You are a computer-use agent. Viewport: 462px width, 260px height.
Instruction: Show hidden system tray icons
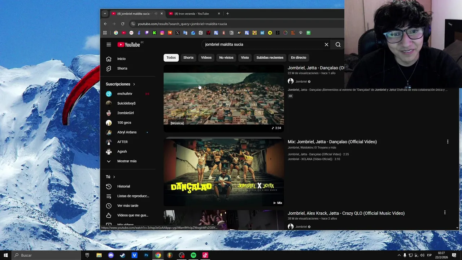[x=399, y=255]
